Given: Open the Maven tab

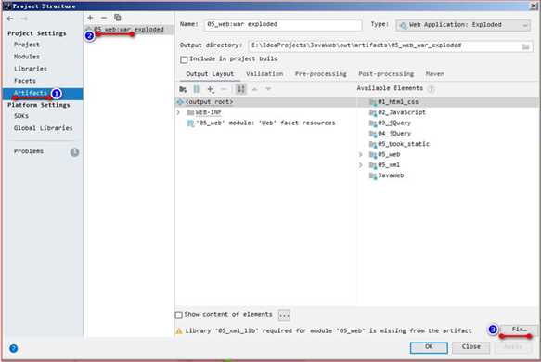Looking at the screenshot, I should coord(435,74).
